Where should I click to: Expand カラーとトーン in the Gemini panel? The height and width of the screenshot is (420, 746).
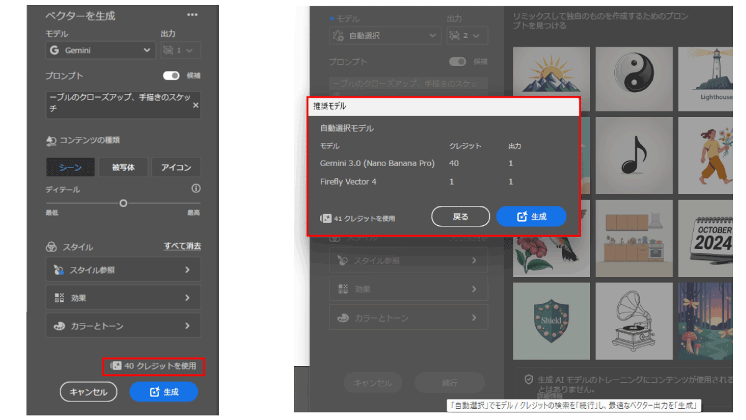123,325
